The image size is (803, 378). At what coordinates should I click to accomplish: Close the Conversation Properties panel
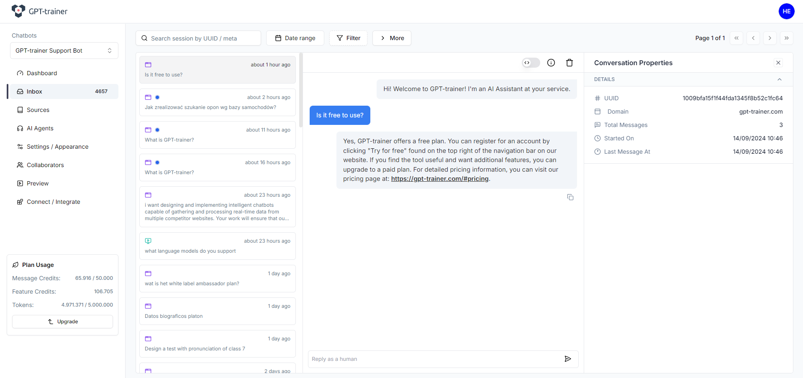pyautogui.click(x=778, y=63)
